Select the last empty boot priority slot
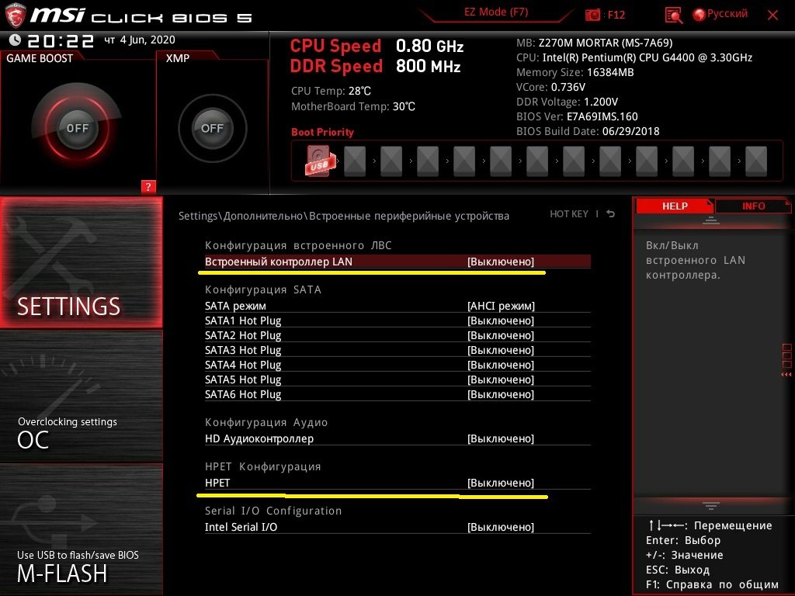Viewport: 795px width, 596px height. (756, 161)
